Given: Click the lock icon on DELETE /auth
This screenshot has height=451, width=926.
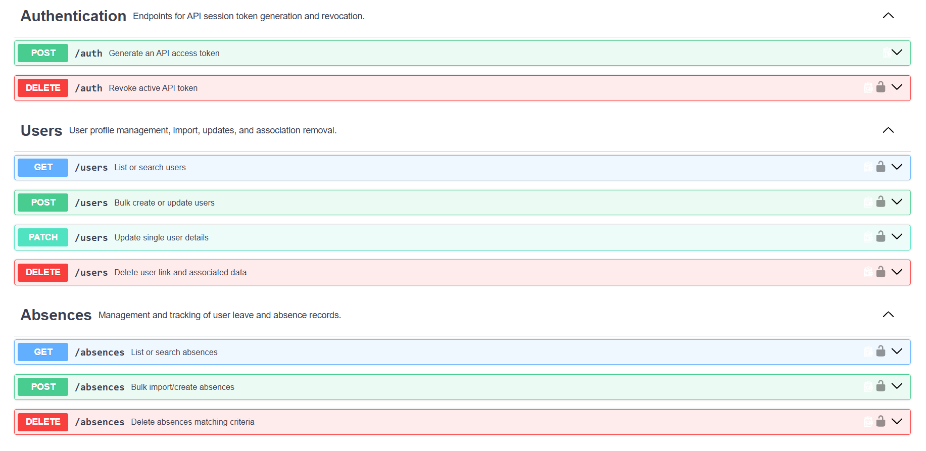Looking at the screenshot, I should pos(881,87).
